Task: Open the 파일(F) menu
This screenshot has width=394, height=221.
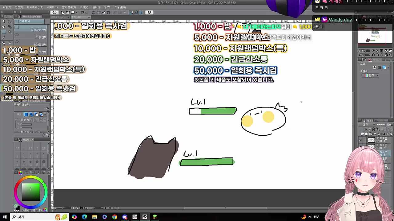Action: tap(7, 7)
